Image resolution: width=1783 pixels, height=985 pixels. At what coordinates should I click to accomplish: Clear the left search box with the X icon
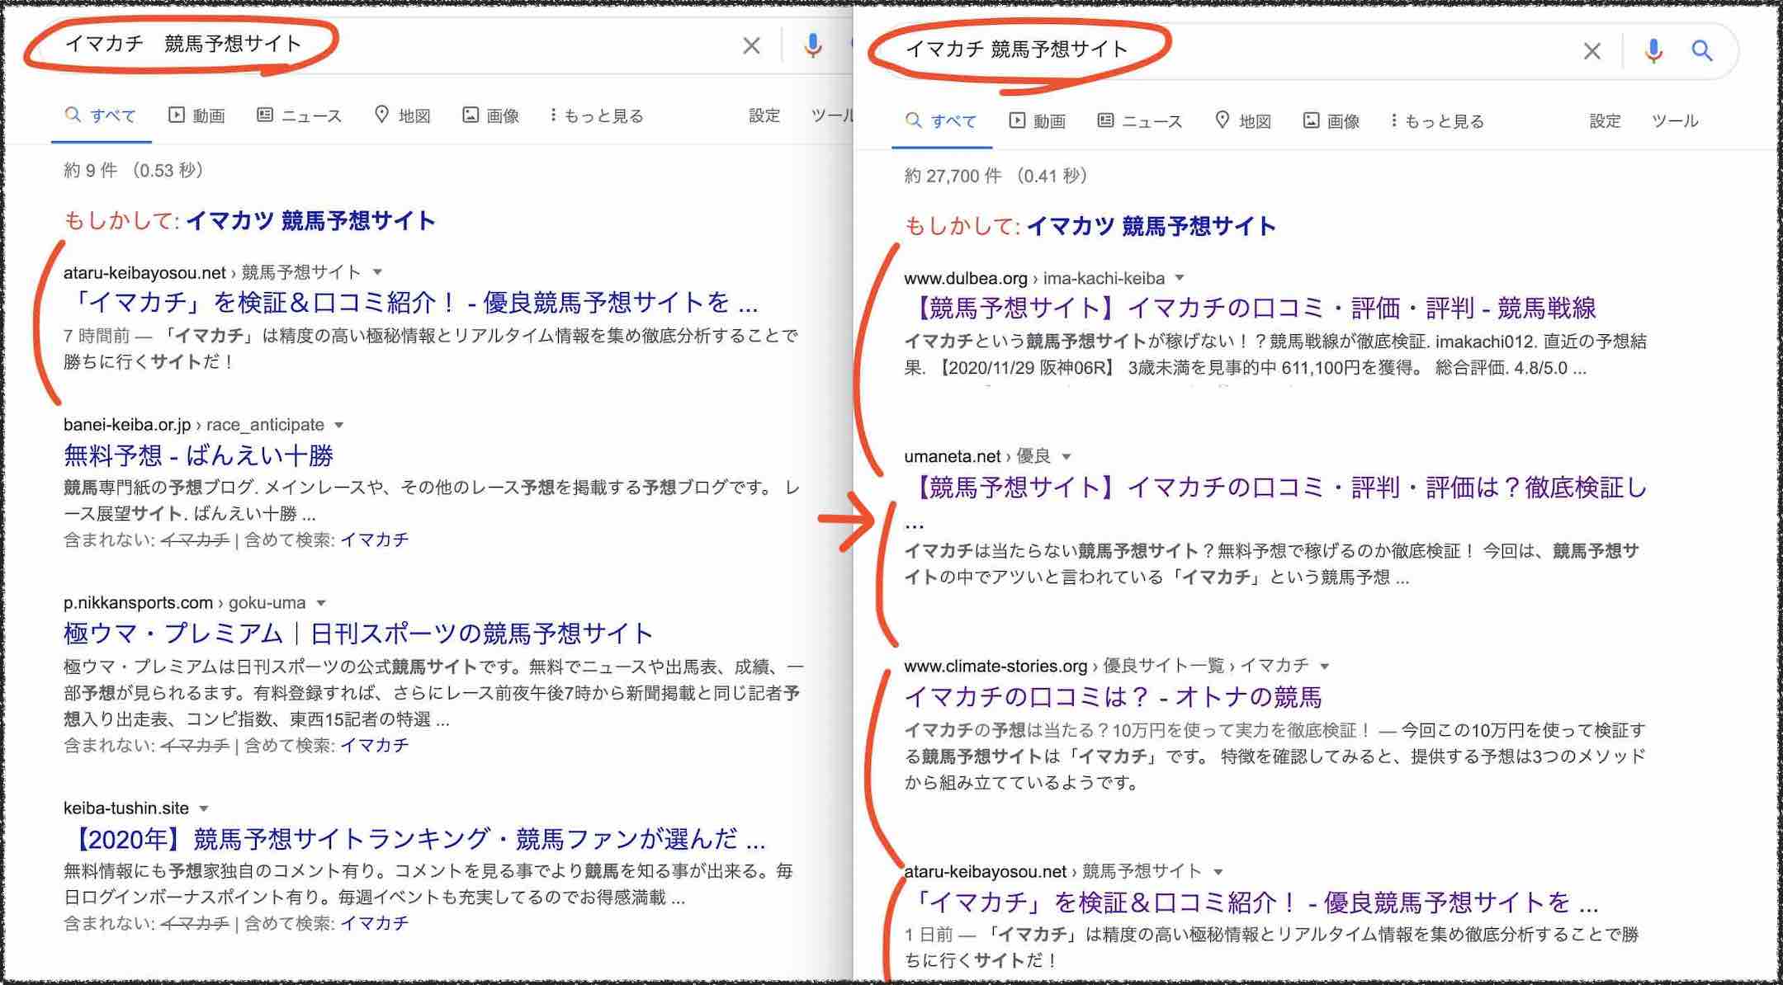(x=750, y=45)
